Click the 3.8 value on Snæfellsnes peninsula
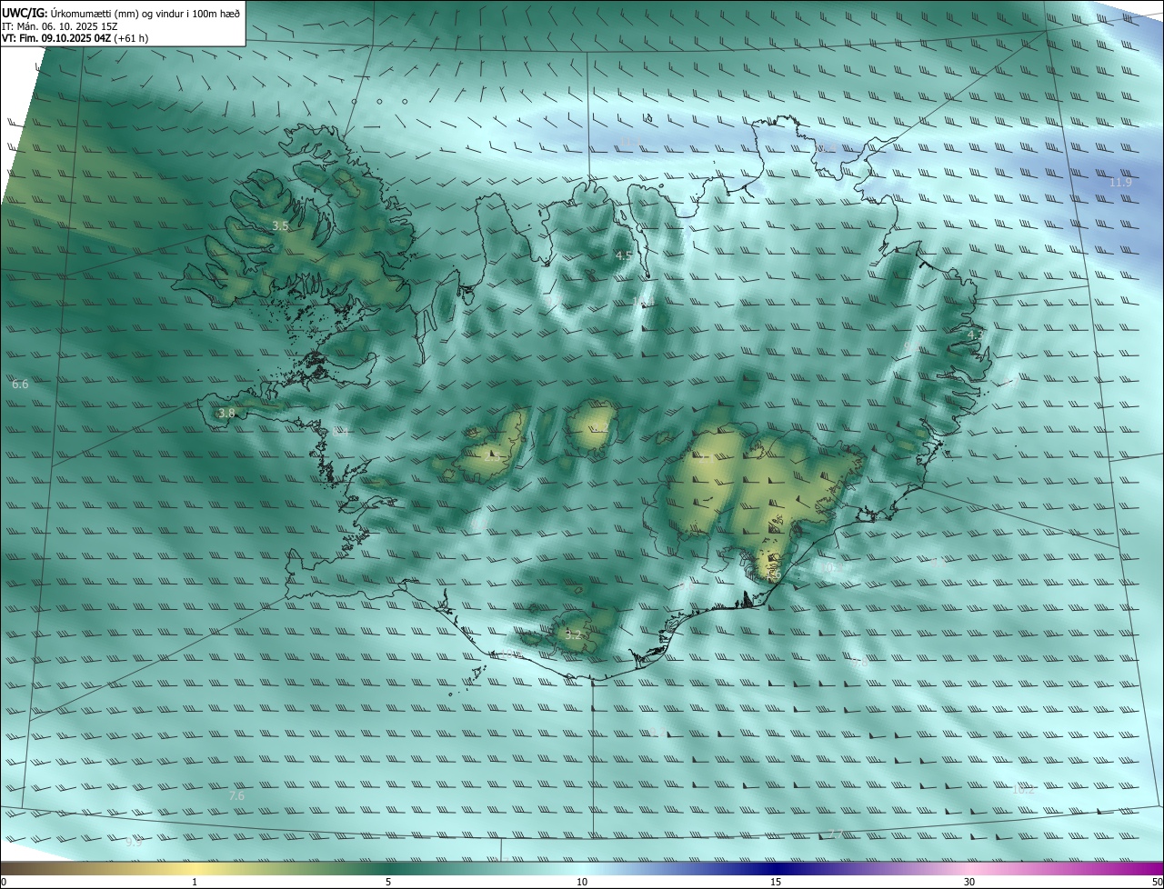This screenshot has width=1164, height=889. tap(226, 413)
